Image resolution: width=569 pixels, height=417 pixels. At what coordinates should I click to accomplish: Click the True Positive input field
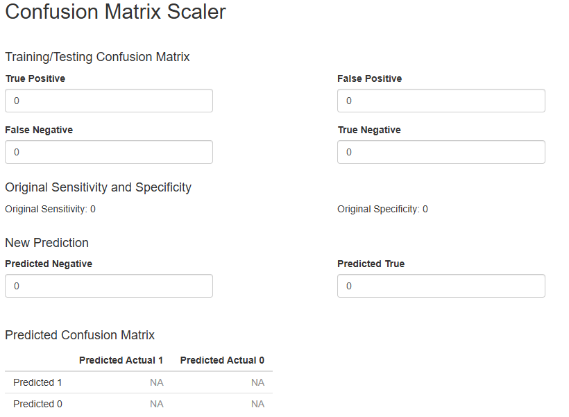coord(109,101)
